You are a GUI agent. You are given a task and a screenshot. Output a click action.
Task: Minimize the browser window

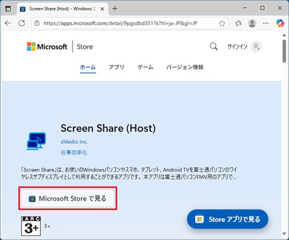(x=245, y=8)
